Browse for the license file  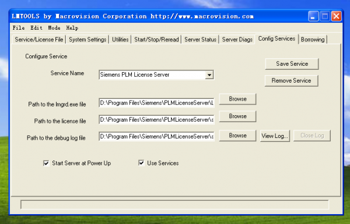click(x=237, y=116)
